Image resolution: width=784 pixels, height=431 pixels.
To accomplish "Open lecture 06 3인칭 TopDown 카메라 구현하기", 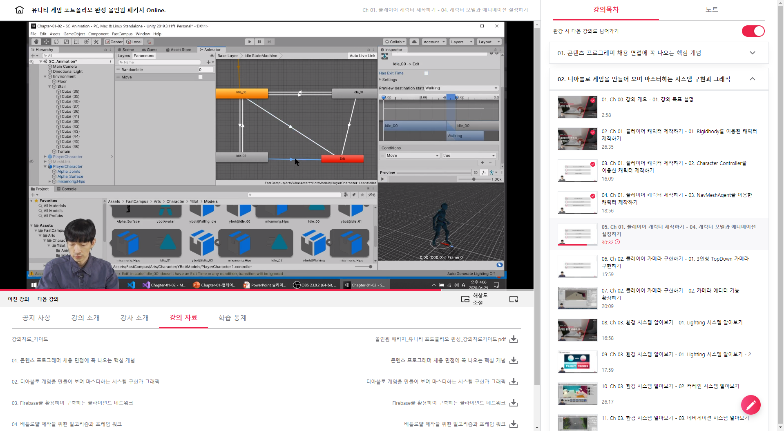I will 659,266.
